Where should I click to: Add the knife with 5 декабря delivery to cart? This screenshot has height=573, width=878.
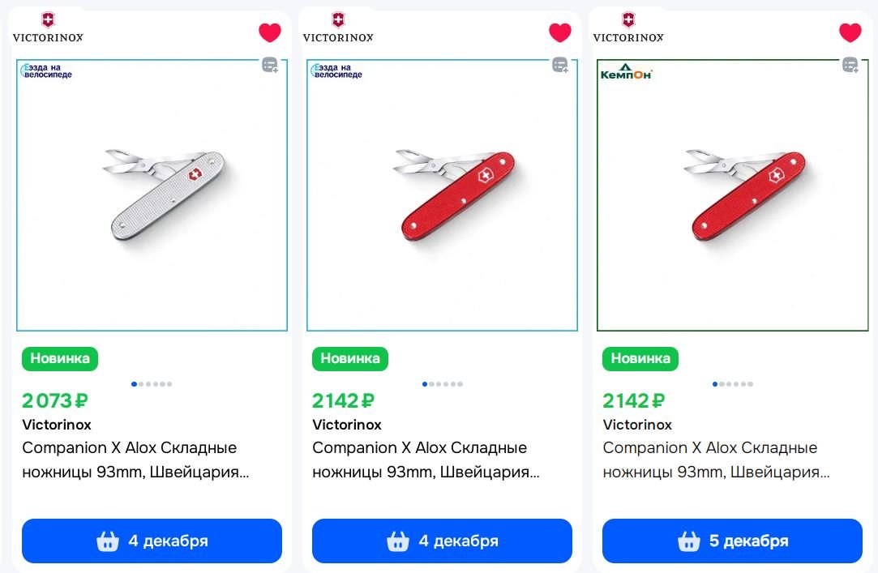tap(732, 541)
